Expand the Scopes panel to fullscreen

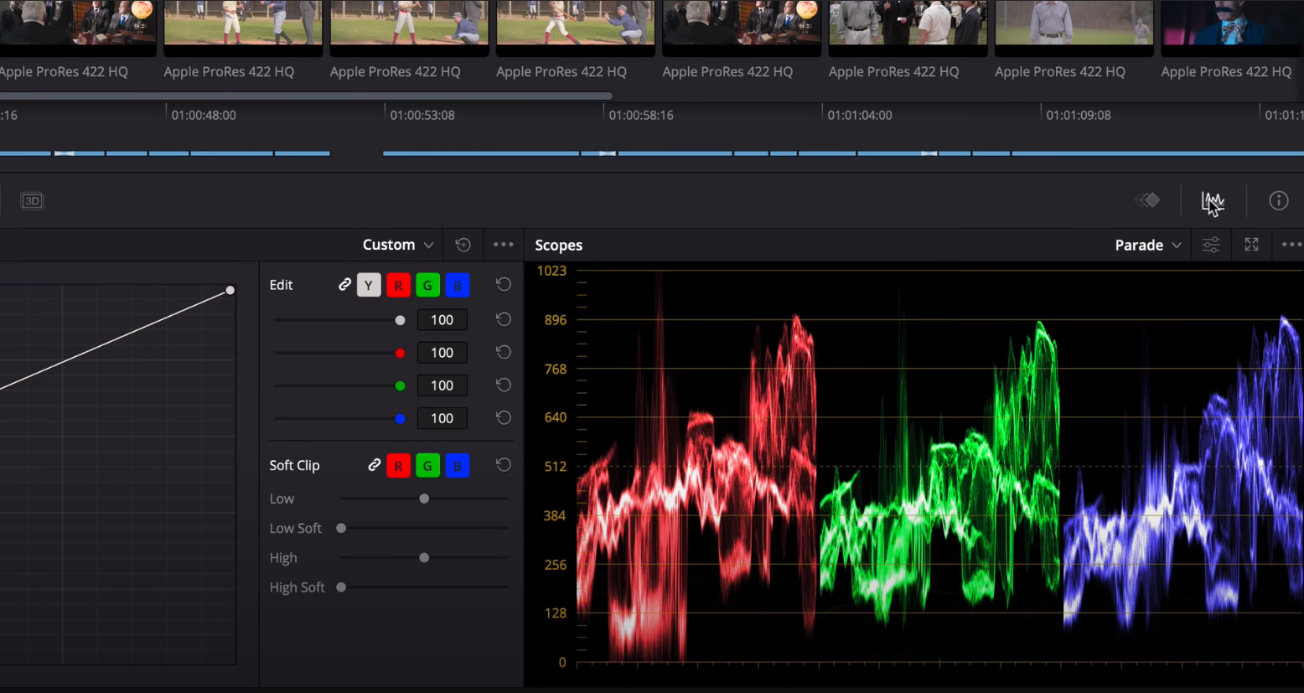1251,245
